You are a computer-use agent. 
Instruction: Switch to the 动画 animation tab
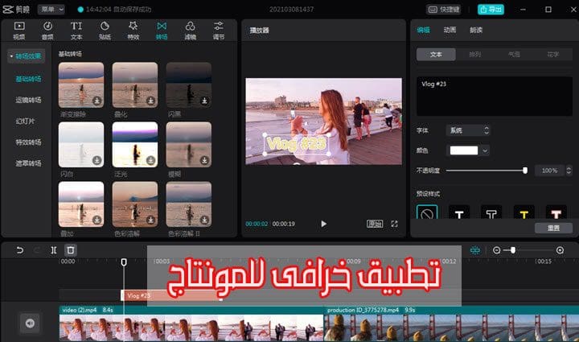[450, 31]
